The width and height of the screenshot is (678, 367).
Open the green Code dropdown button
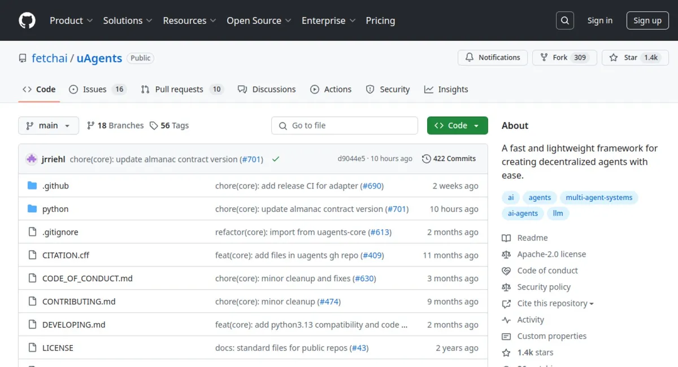click(x=457, y=125)
